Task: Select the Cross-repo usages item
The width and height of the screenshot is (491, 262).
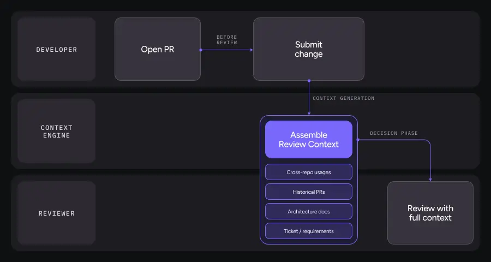Action: [x=308, y=172]
